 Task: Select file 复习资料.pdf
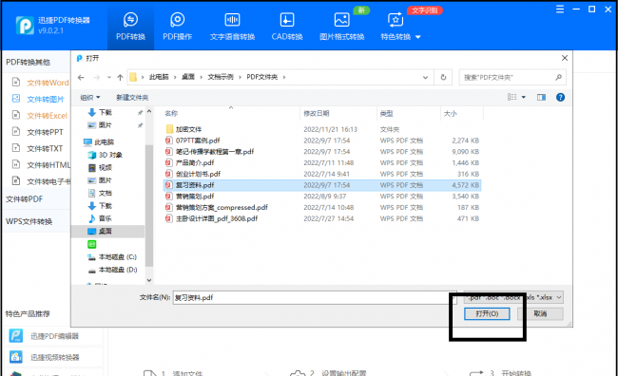[322, 185]
